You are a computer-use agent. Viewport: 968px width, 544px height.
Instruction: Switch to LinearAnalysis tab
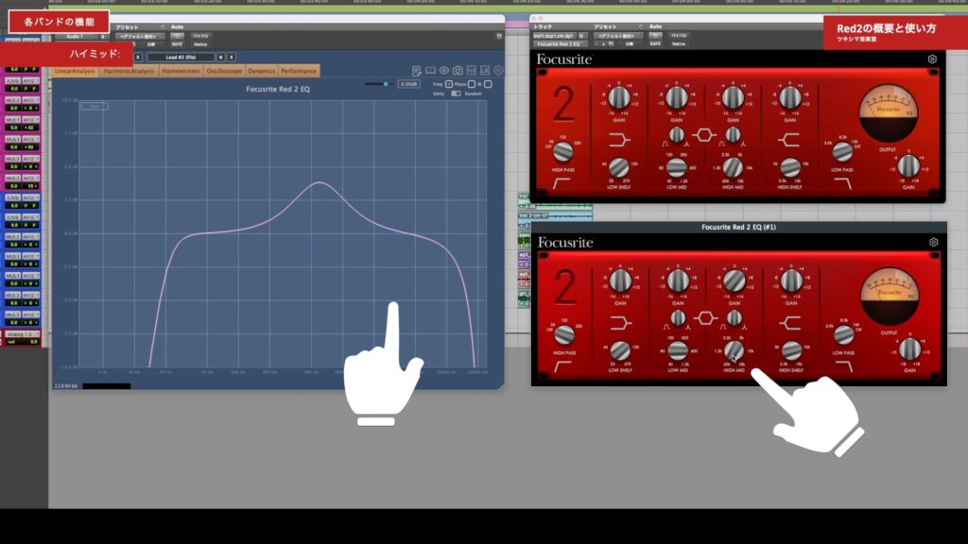coord(75,71)
